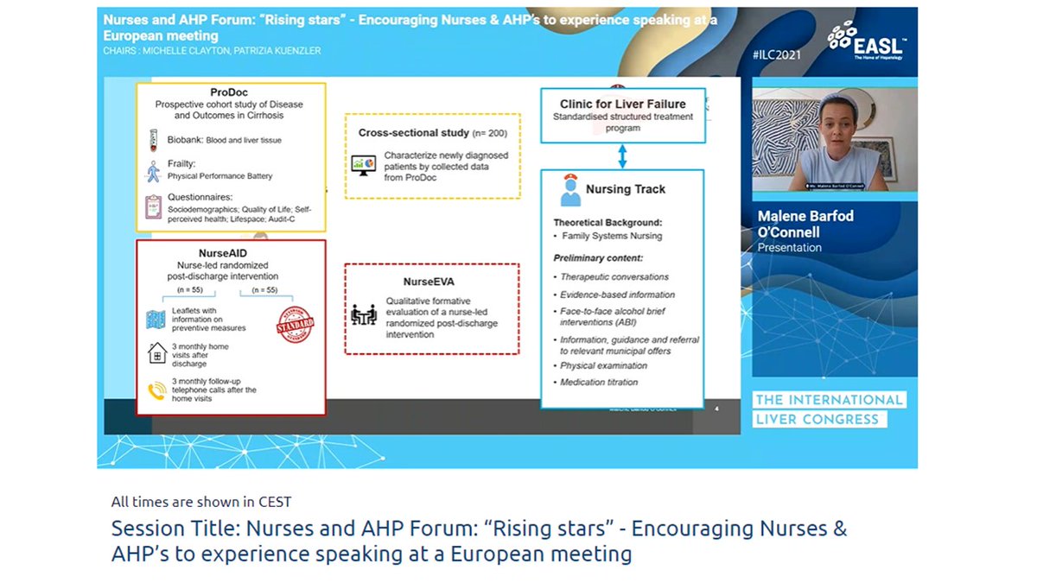The image size is (1037, 583).
Task: Click 'Preliminary content:' label
Action: (598, 258)
